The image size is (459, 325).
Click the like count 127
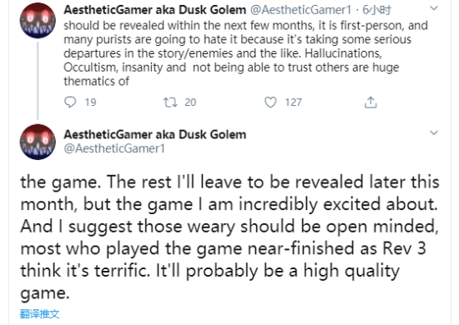point(293,102)
